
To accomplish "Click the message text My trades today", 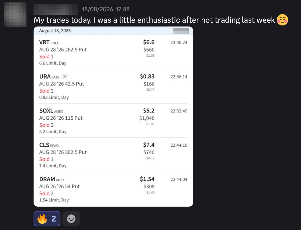I will [x=62, y=20].
